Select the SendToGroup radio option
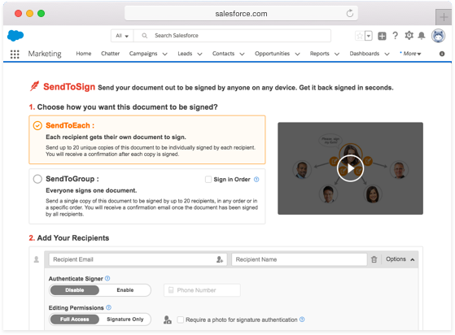 [x=37, y=179]
